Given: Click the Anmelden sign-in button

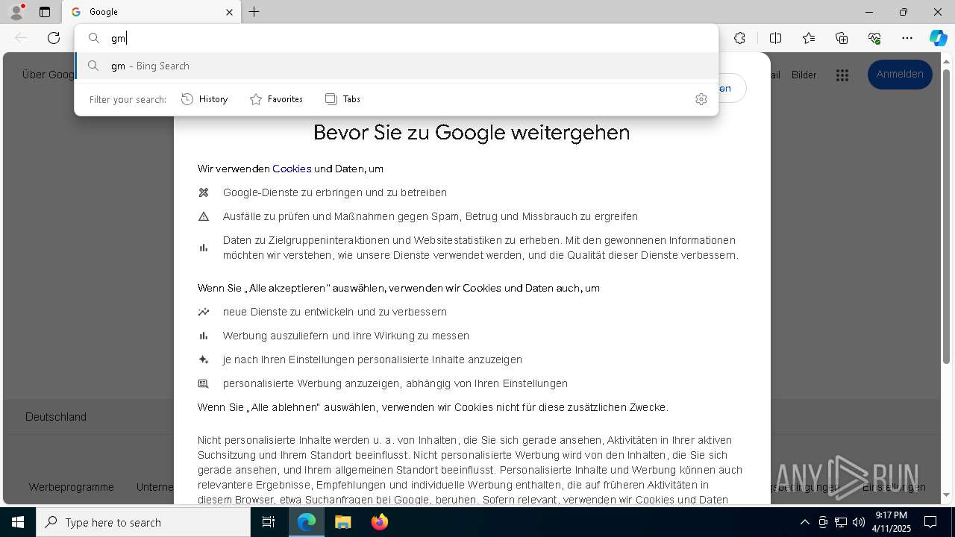Looking at the screenshot, I should pos(900,75).
